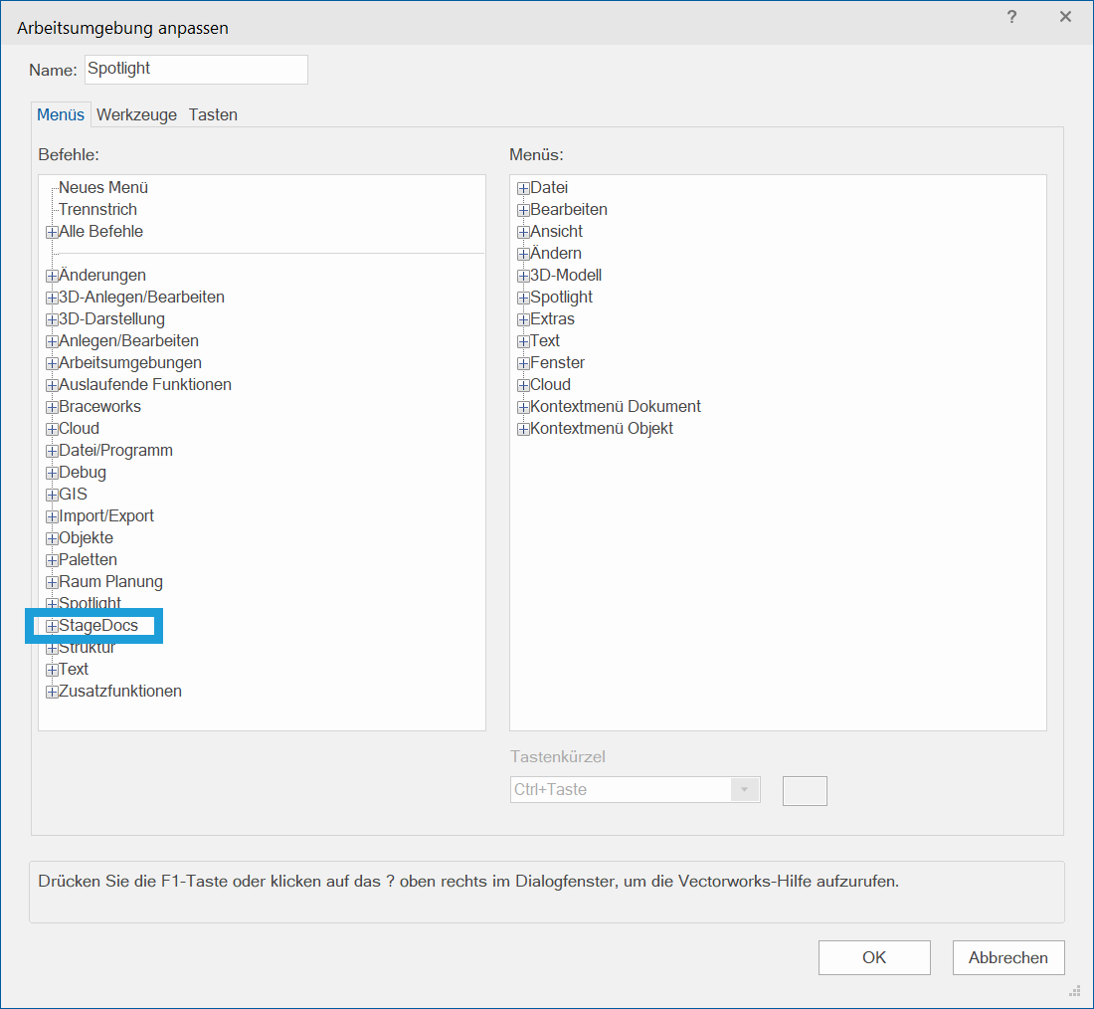This screenshot has height=1009, width=1094.
Task: Expand the Braceworks command category
Action: [x=52, y=407]
